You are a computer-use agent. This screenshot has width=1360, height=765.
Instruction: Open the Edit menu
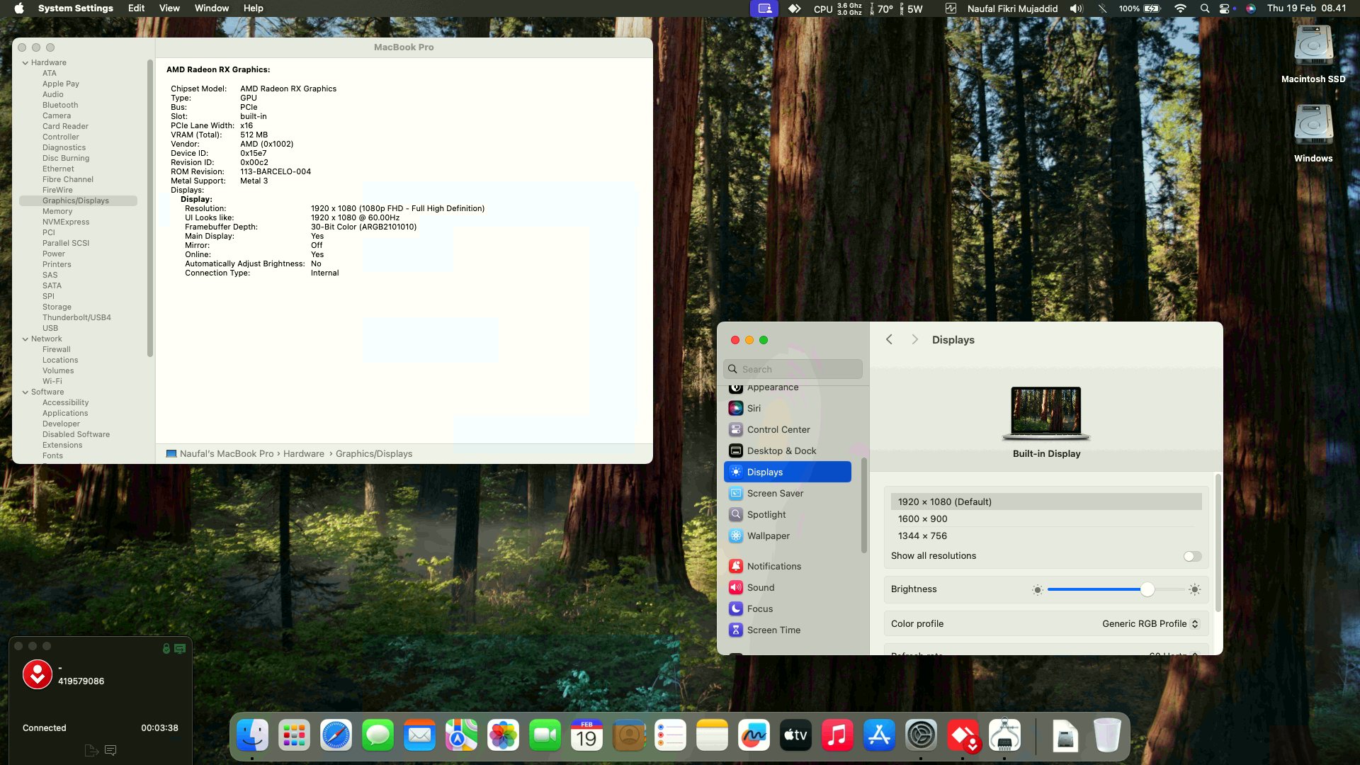coord(136,8)
